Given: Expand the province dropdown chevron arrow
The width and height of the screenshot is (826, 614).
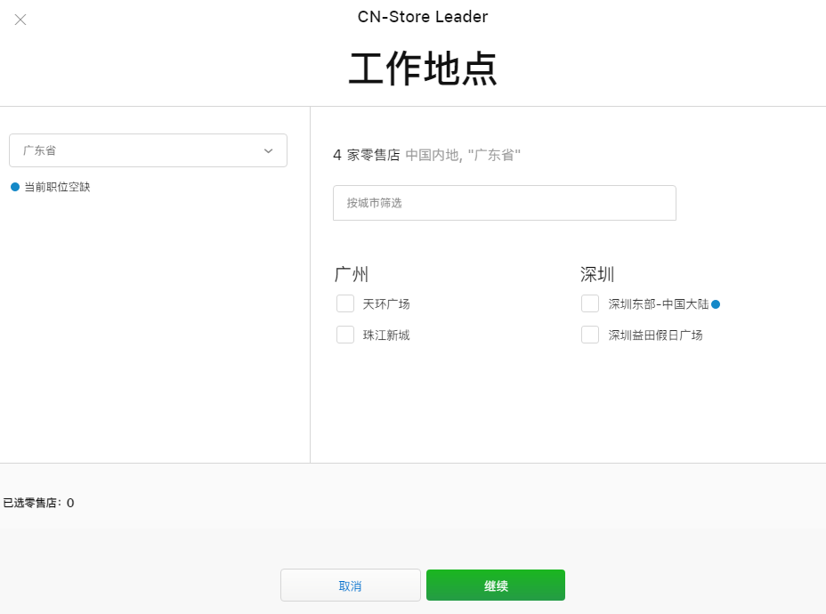Looking at the screenshot, I should click(x=268, y=151).
